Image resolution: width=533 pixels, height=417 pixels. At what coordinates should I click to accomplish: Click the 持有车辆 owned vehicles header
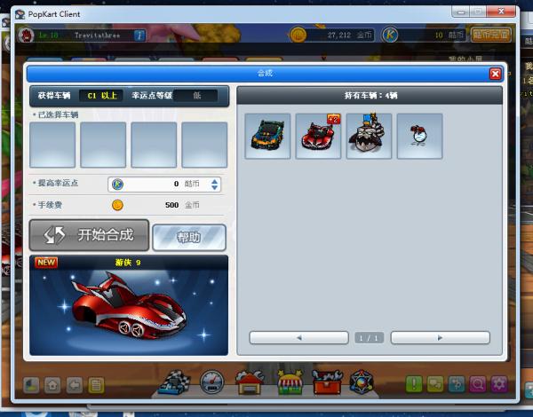(370, 96)
